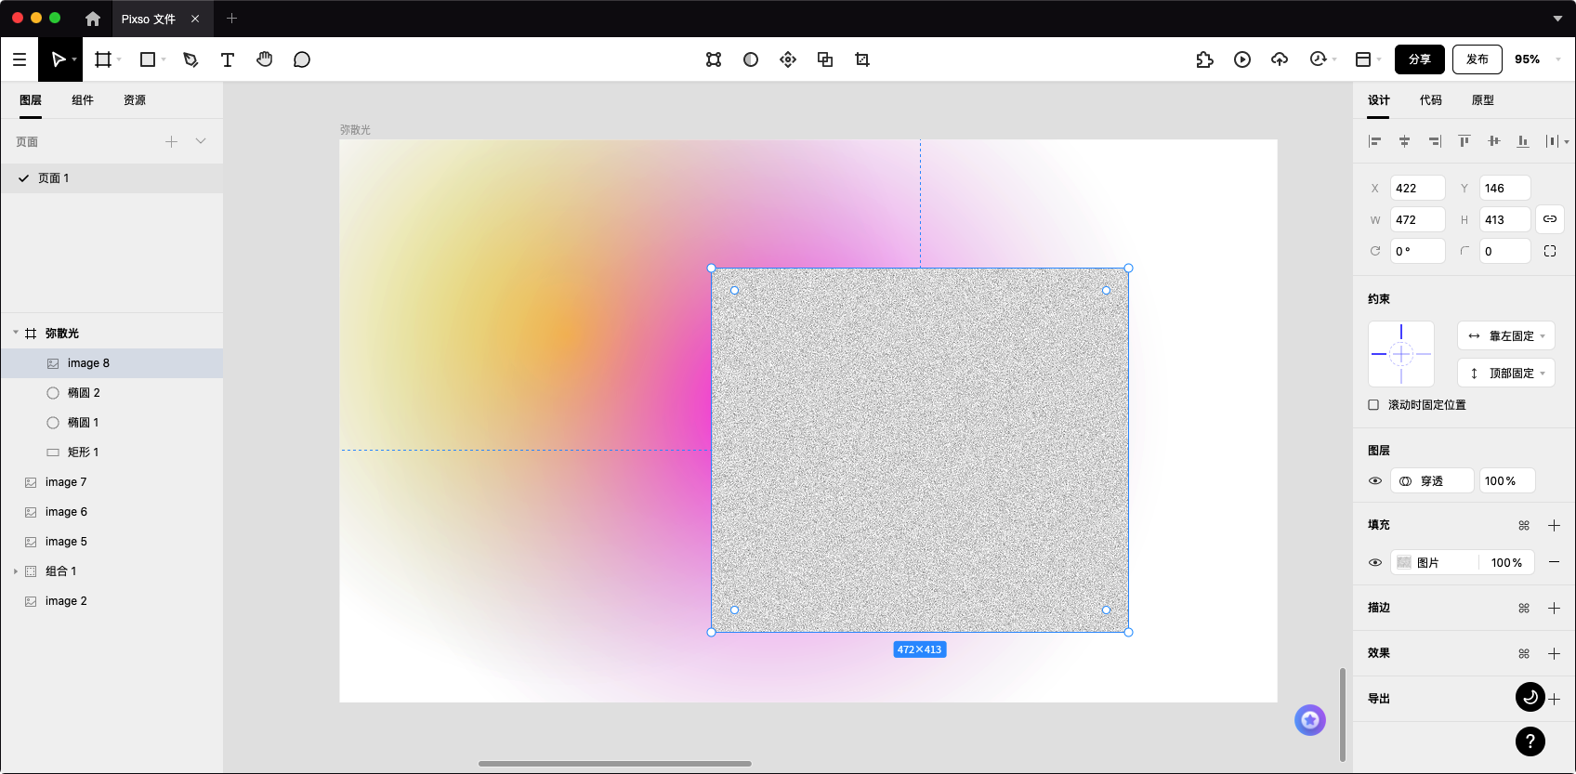Add a new stroke in 描边
The image size is (1576, 774).
[1554, 608]
